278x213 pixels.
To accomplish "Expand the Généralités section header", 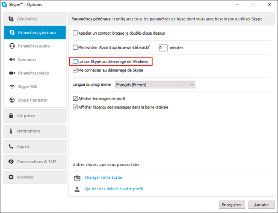I will (x=35, y=19).
